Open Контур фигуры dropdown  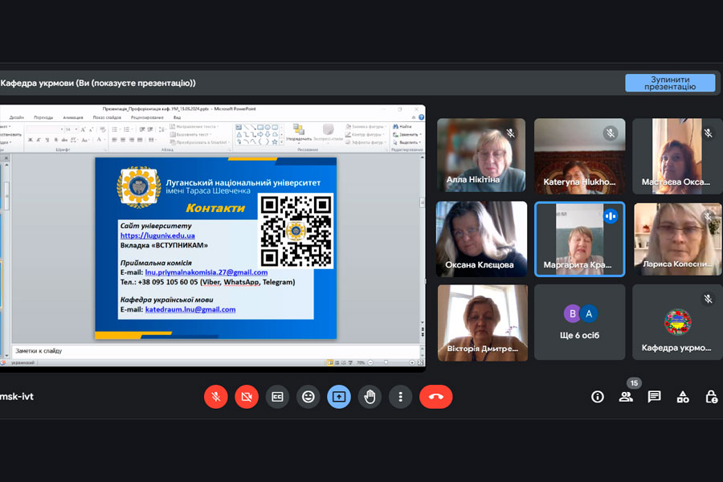point(366,134)
